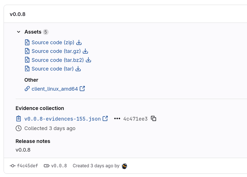
Task: Open v0.0.8-evidences-155.json file link
Action: coord(62,119)
